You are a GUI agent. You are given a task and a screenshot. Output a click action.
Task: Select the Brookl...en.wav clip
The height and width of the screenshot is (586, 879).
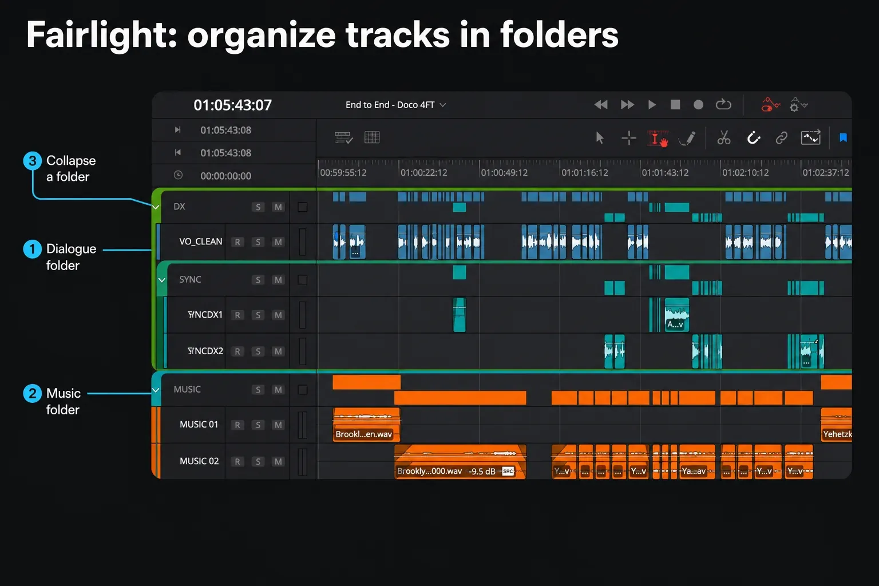(366, 425)
